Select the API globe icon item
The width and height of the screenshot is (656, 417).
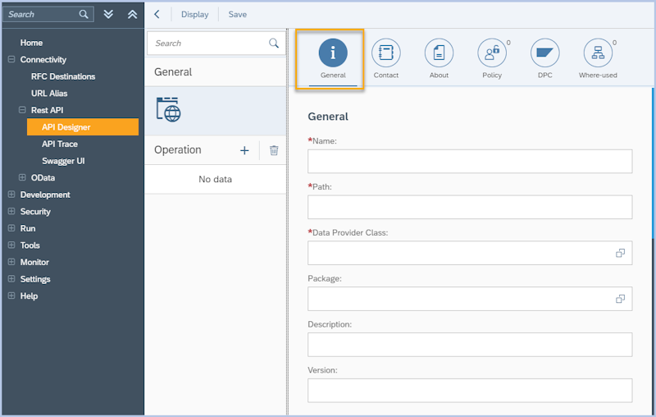[x=168, y=109]
